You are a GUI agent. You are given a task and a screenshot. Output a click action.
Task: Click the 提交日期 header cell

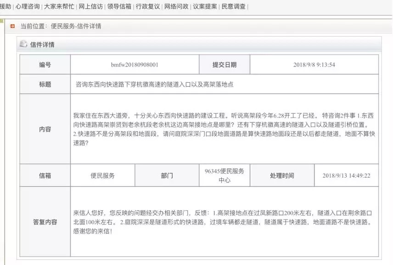[225, 65]
